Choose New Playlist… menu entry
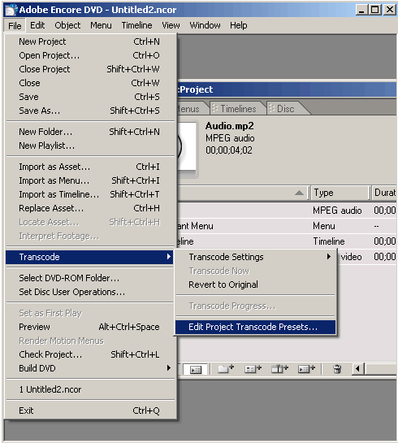The height and width of the screenshot is (443, 398). pos(90,145)
